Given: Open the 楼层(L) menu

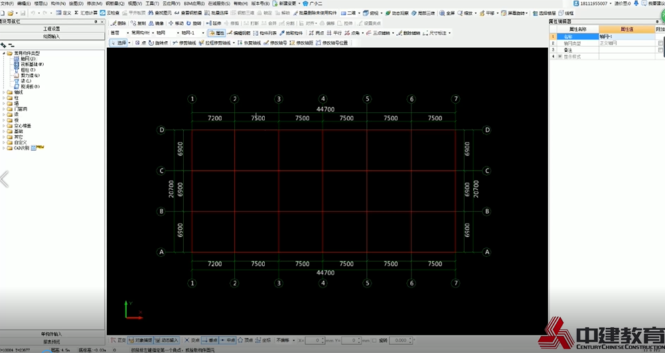Looking at the screenshot, I should click(41, 3).
